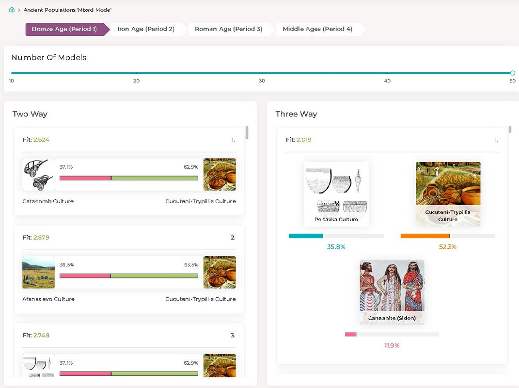
Task: Click 63.5% label in Afanasievo card
Action: point(191,265)
